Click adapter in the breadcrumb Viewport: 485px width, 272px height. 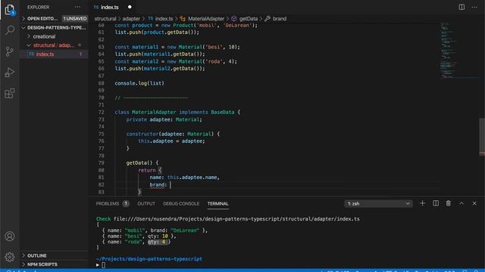point(131,19)
